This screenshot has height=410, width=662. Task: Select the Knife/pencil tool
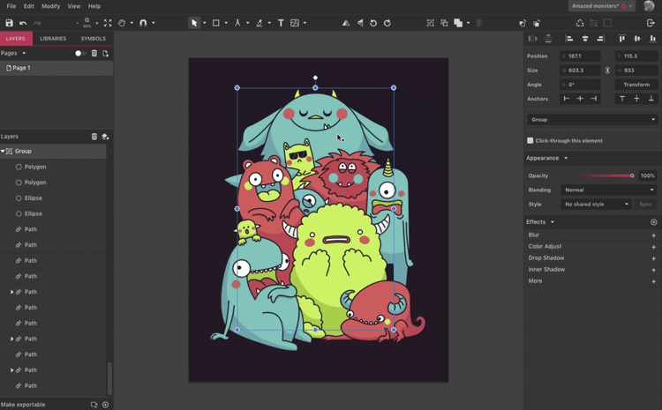point(260,23)
